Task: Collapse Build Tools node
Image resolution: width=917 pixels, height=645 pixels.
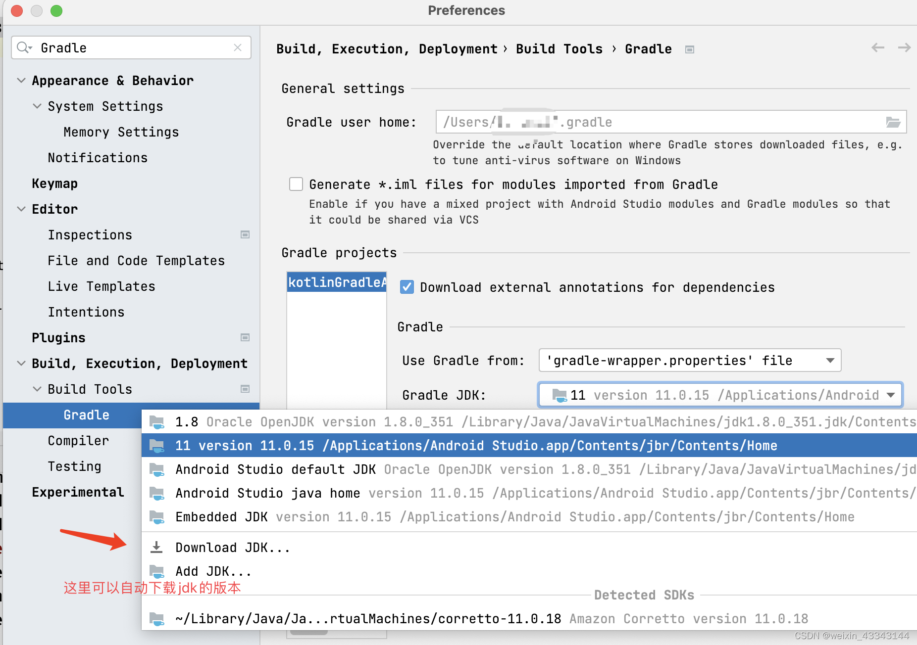Action: 37,389
